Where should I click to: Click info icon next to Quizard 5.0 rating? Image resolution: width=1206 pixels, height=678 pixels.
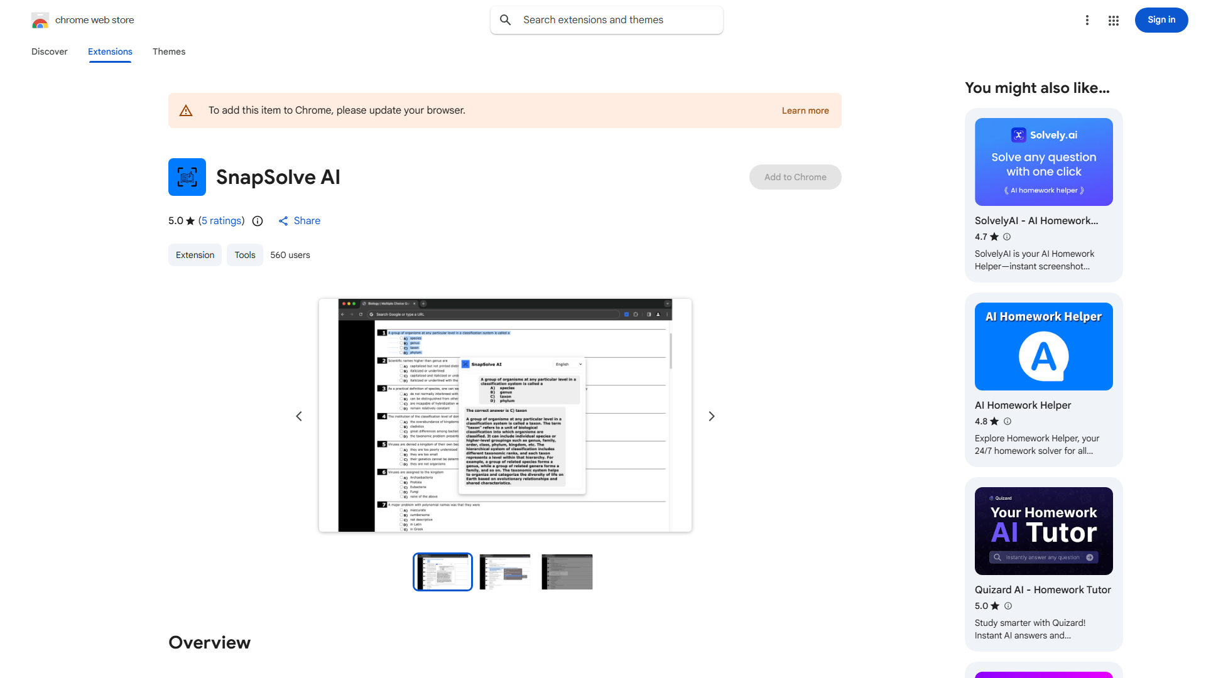(x=1008, y=606)
